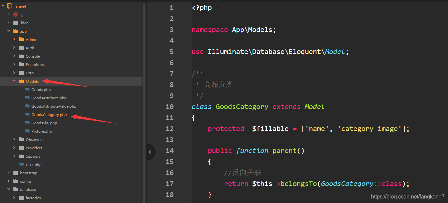Click the database folder icon
The height and width of the screenshot is (203, 448).
15,190
